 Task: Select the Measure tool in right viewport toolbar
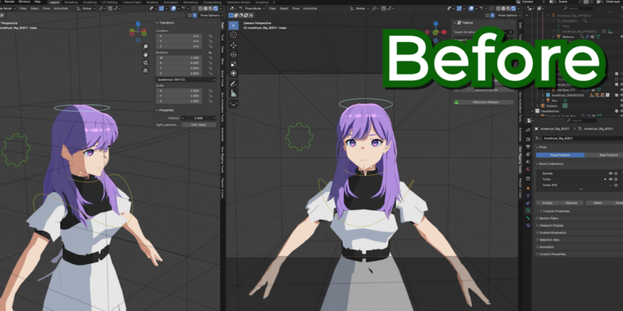(234, 93)
